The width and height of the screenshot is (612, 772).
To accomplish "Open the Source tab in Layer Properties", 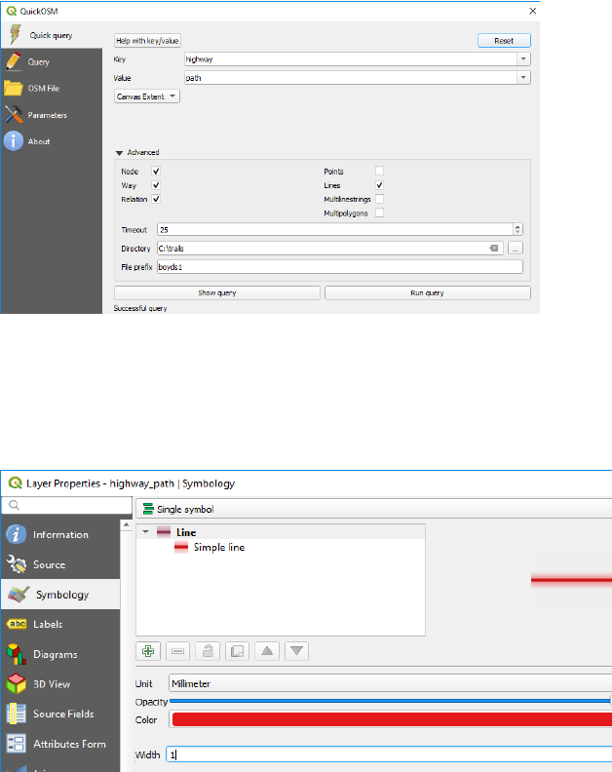I will [60, 564].
